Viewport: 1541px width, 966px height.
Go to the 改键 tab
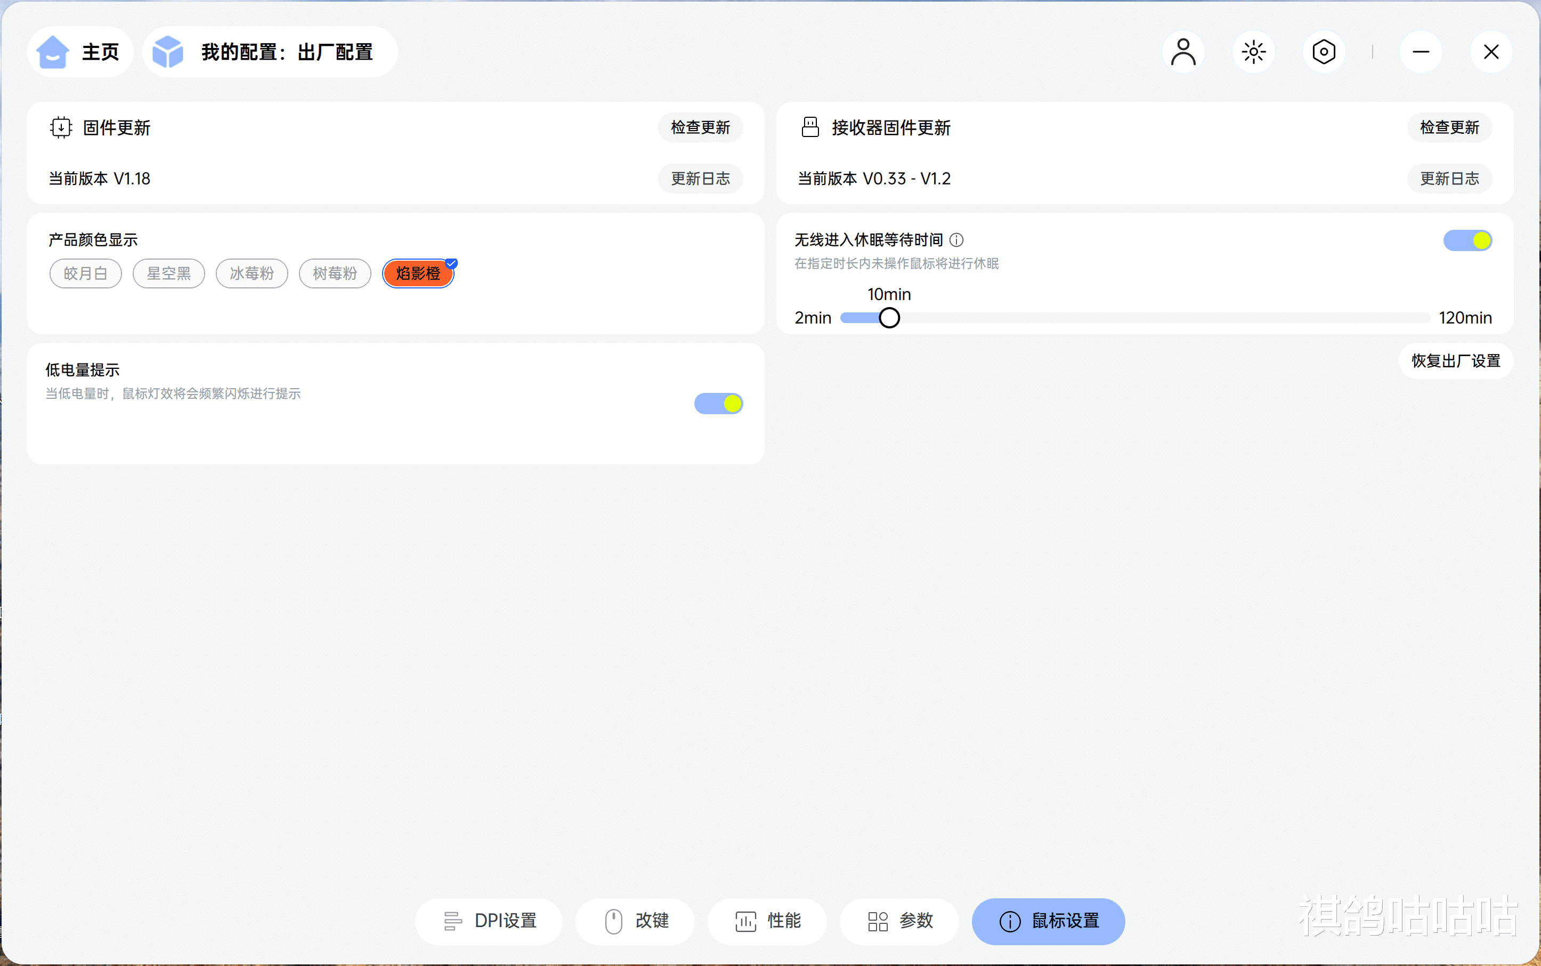(x=636, y=921)
